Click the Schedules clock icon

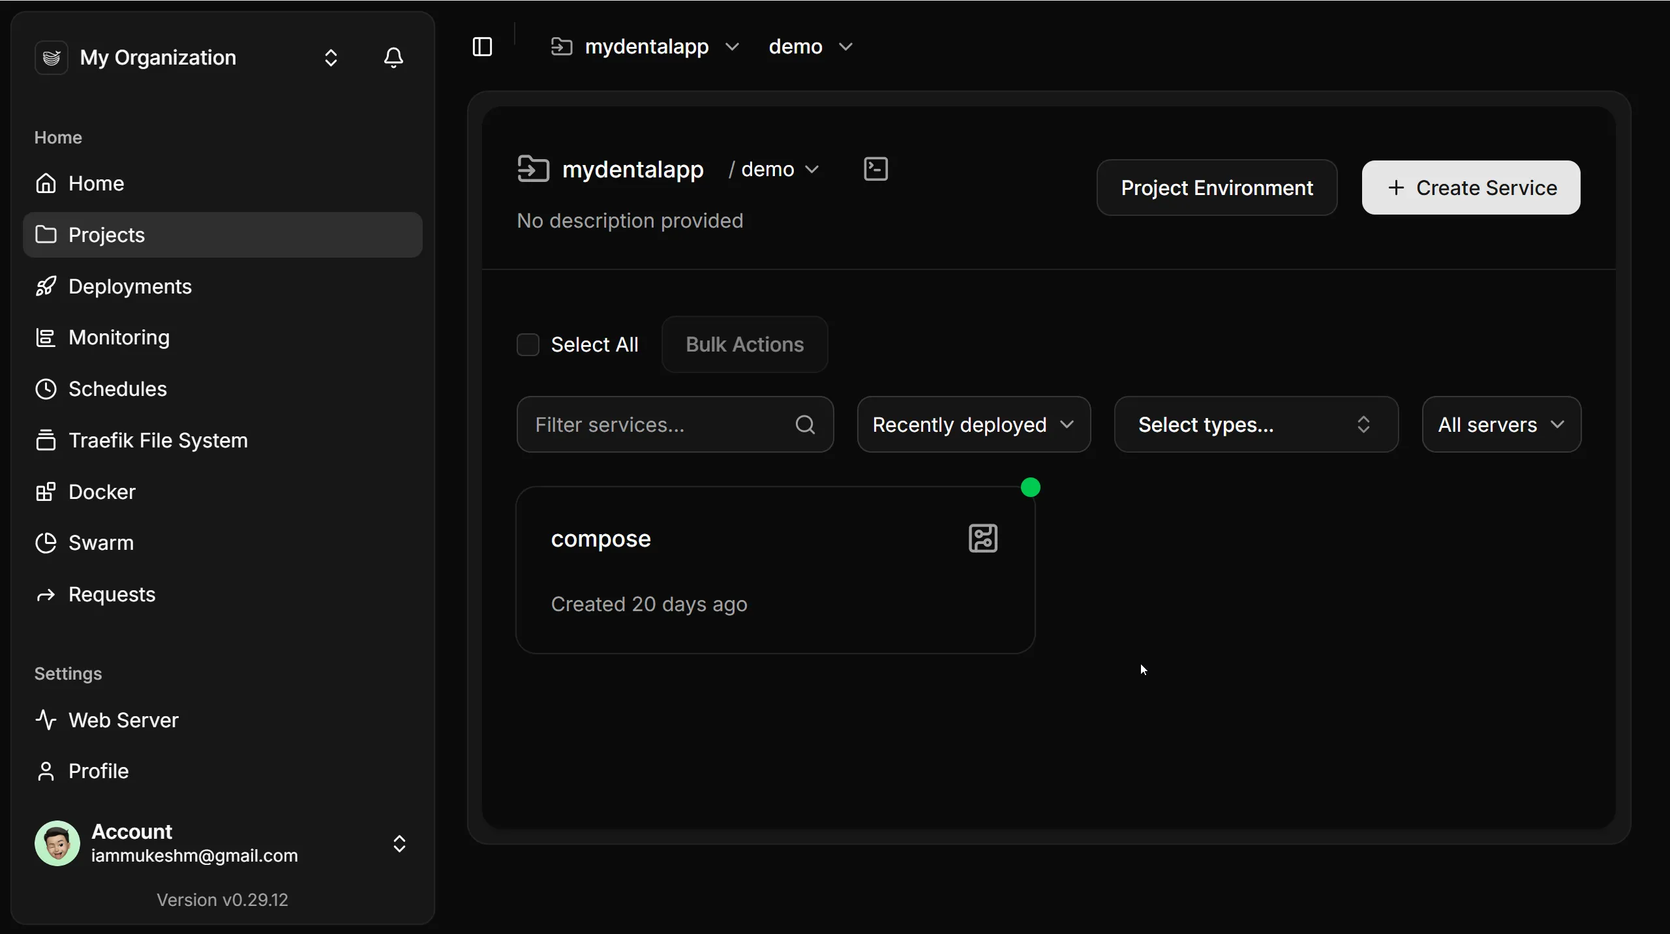pos(46,389)
